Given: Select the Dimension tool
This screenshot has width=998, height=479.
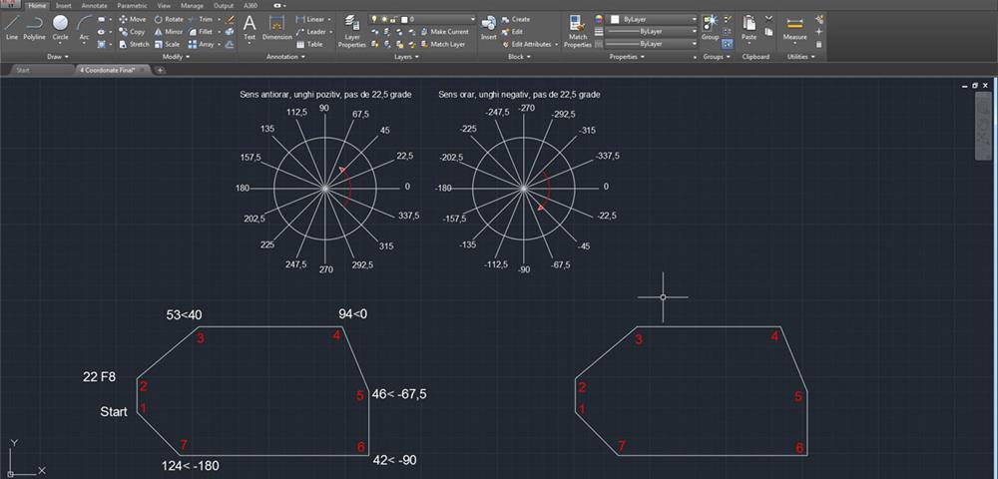Looking at the screenshot, I should 276,29.
